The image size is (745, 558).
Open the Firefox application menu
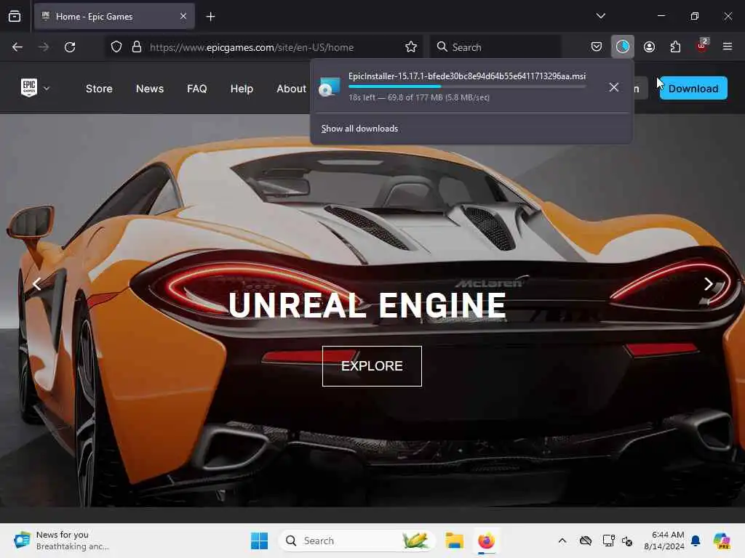(728, 46)
